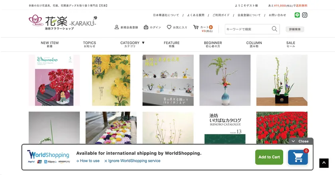Click the back-to-top arrow button
This screenshot has height=175, width=335.
coord(324,163)
